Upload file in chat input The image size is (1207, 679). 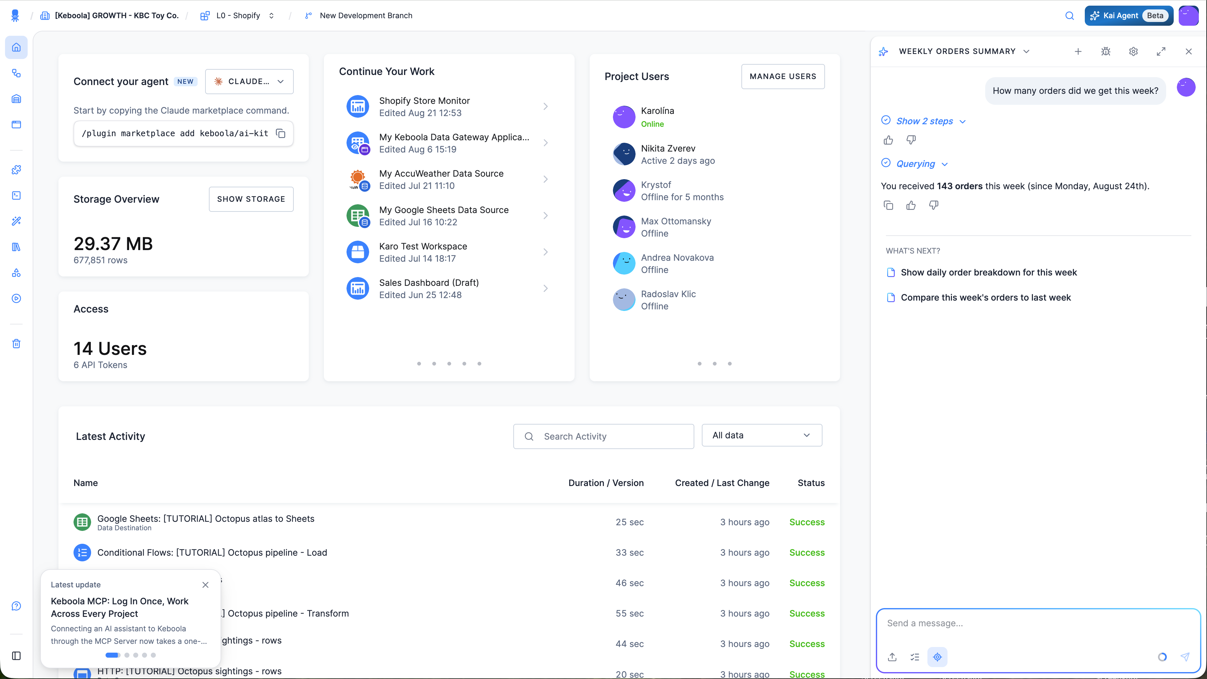892,657
